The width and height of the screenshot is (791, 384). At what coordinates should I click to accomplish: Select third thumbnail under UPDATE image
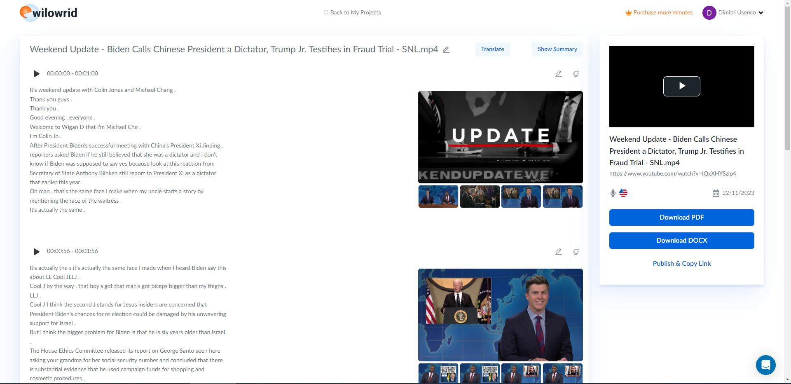(x=521, y=197)
